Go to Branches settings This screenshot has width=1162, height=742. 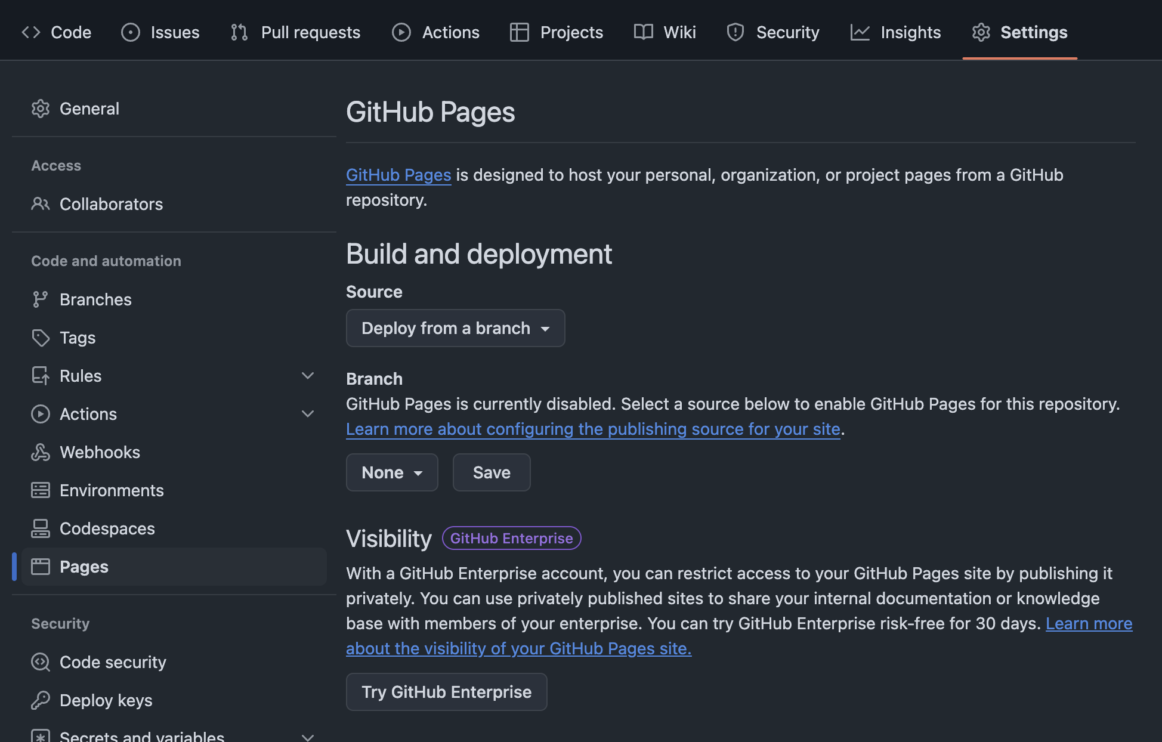tap(174, 299)
